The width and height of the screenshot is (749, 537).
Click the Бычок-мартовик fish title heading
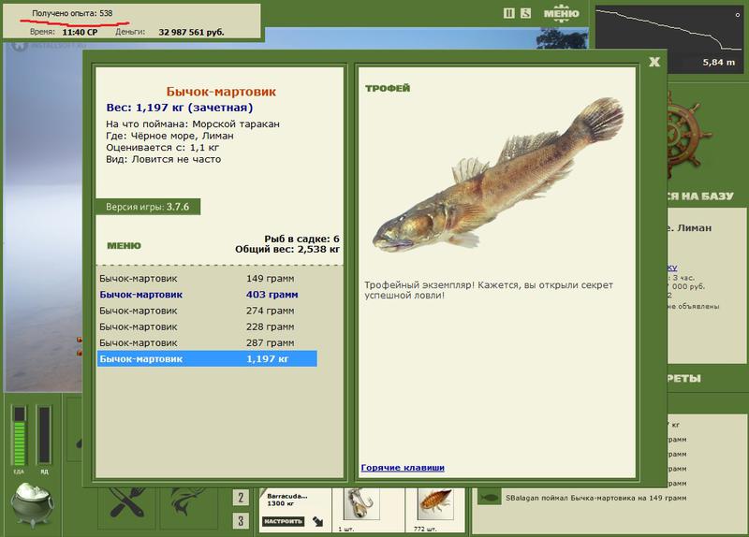(221, 92)
